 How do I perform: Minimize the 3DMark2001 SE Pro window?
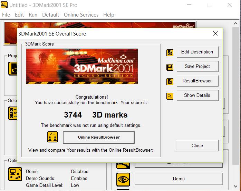(189, 5)
